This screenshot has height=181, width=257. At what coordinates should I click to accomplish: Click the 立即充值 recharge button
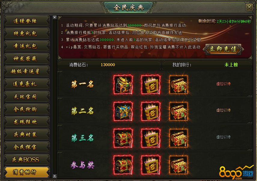point(223,49)
